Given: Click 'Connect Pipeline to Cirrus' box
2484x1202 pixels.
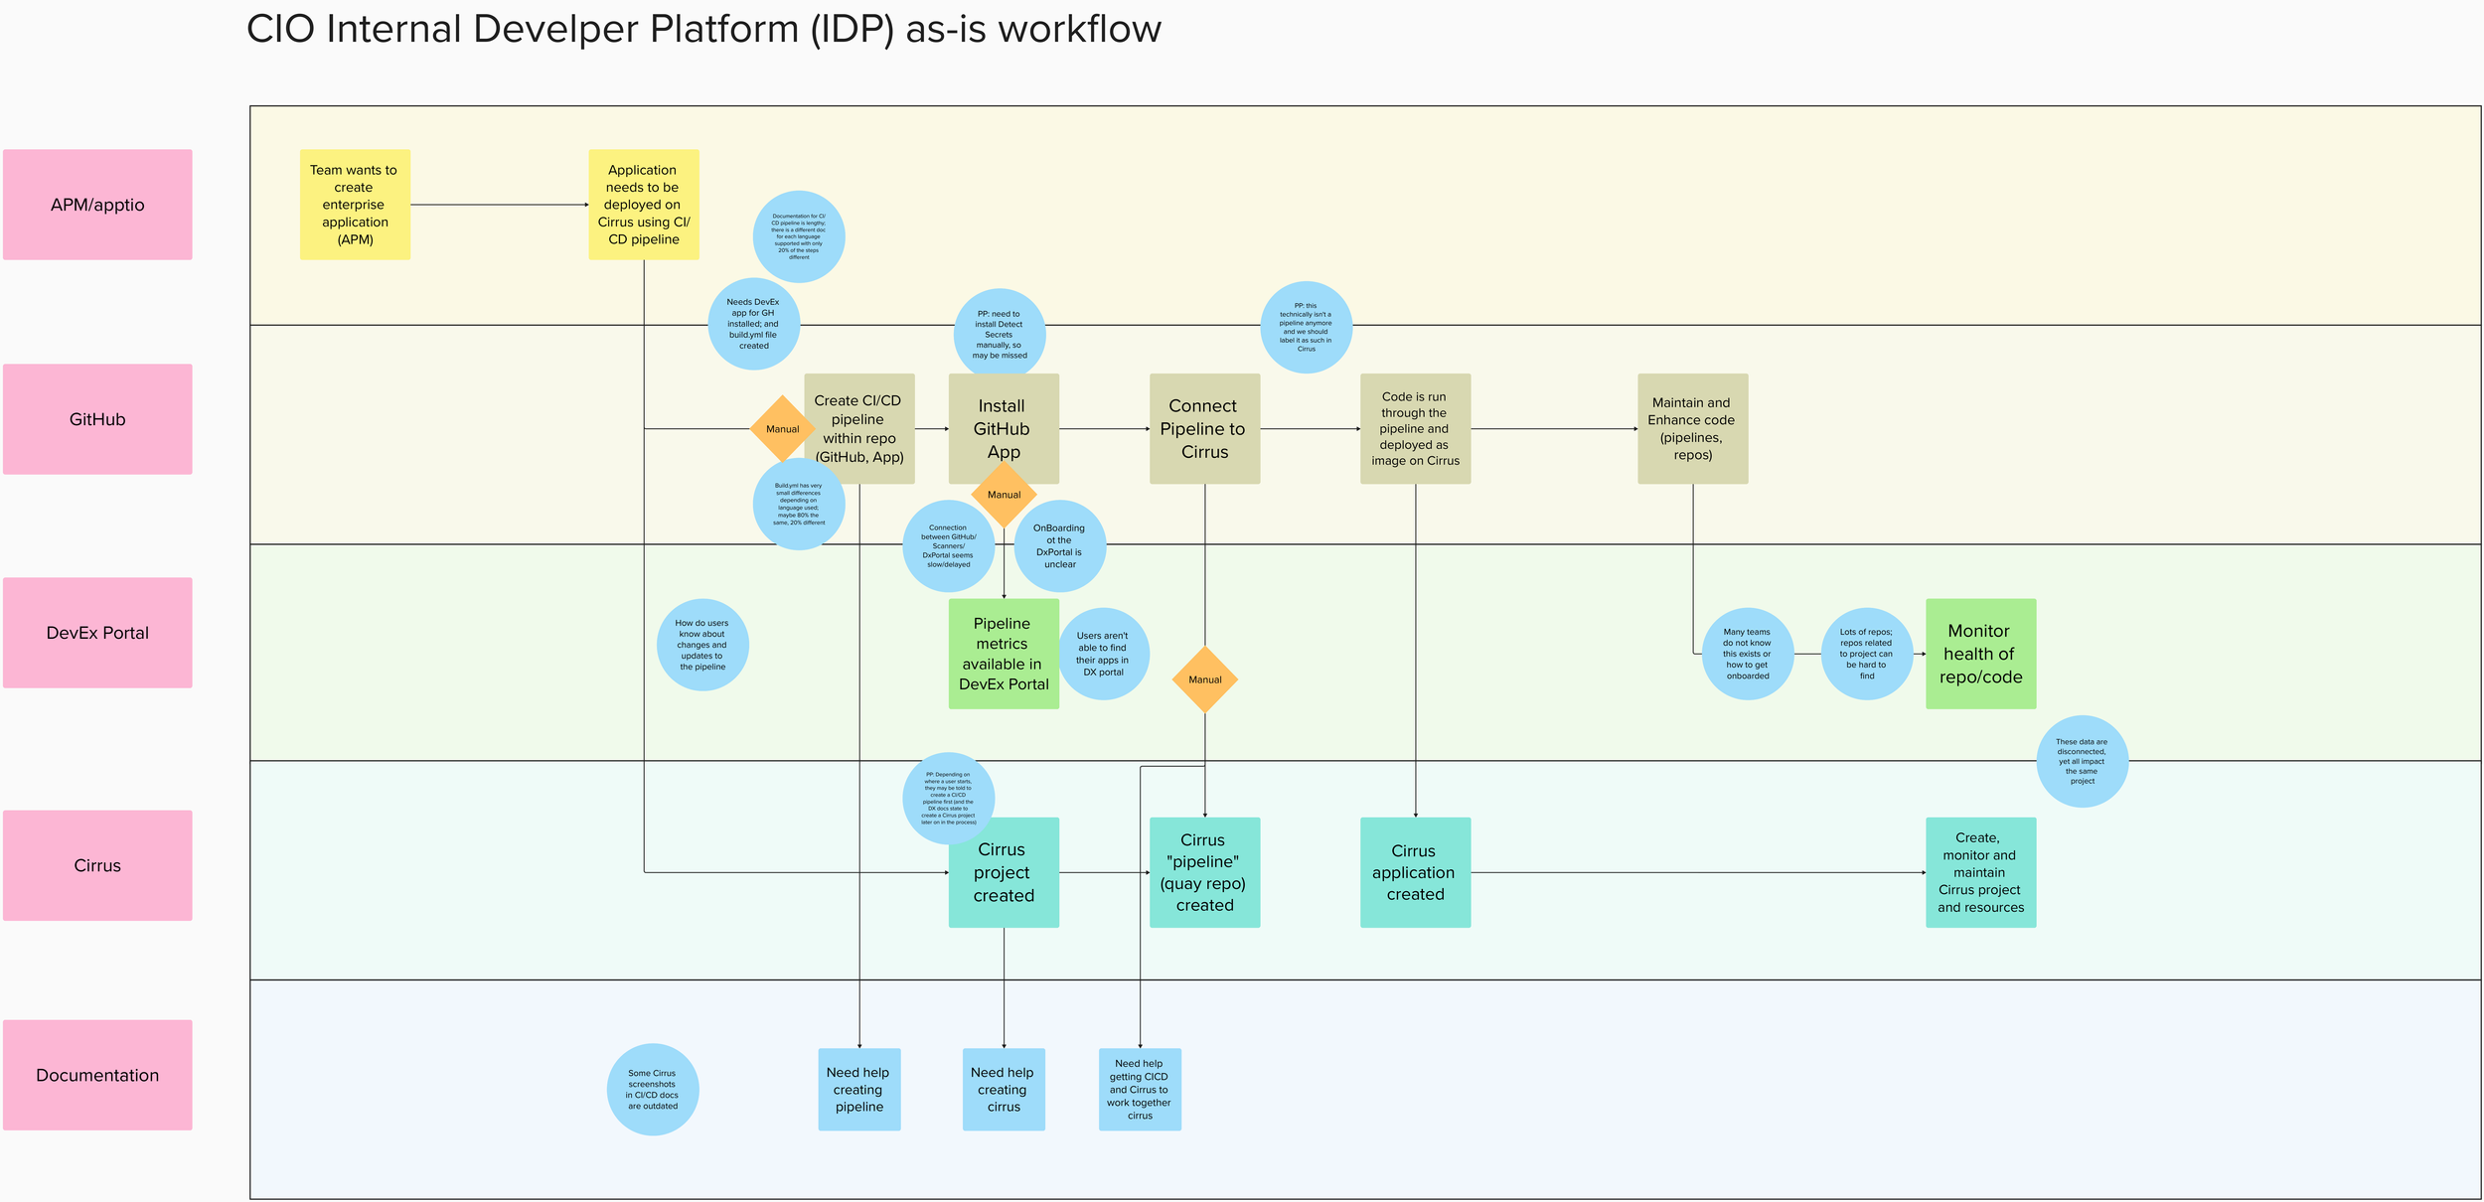Looking at the screenshot, I should [x=1204, y=429].
